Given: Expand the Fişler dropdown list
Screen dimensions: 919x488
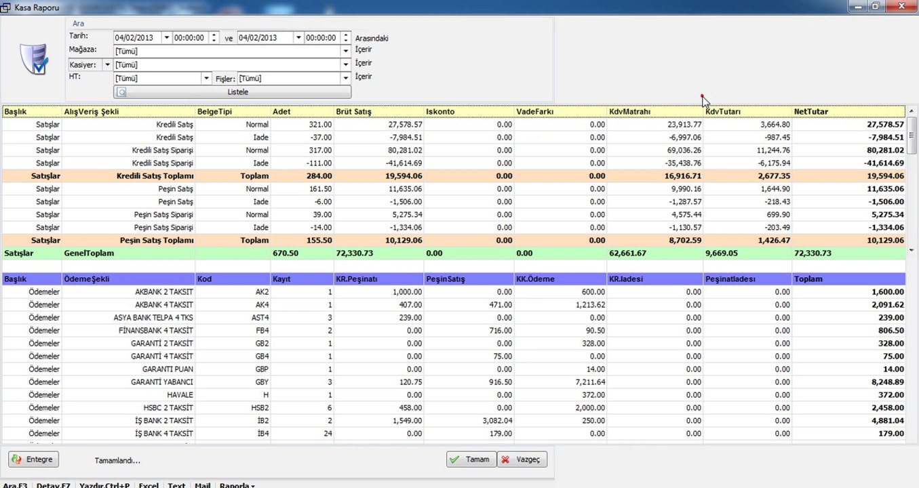Looking at the screenshot, I should [346, 78].
